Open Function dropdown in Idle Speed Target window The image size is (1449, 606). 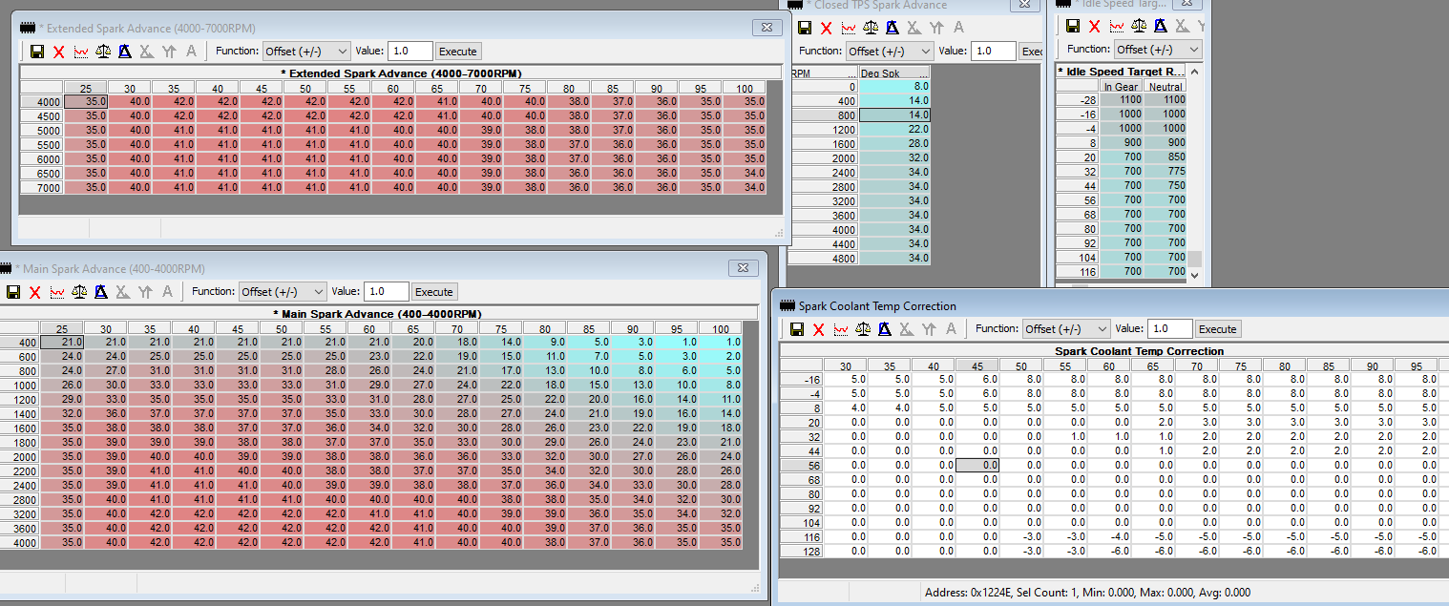coord(1158,50)
